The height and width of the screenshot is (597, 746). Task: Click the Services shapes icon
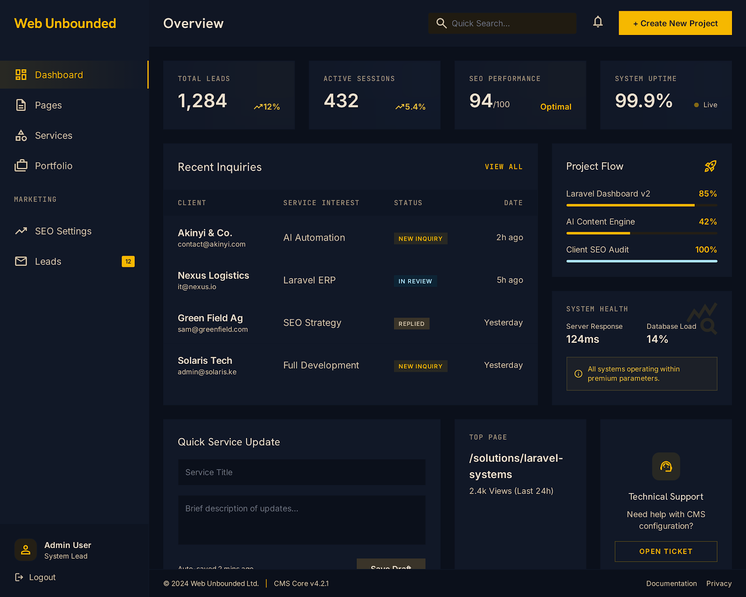coord(21,135)
